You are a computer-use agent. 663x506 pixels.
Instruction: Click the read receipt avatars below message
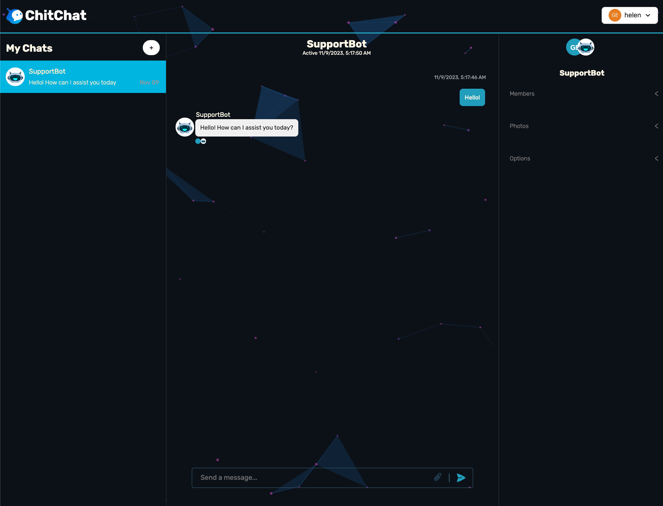point(201,141)
